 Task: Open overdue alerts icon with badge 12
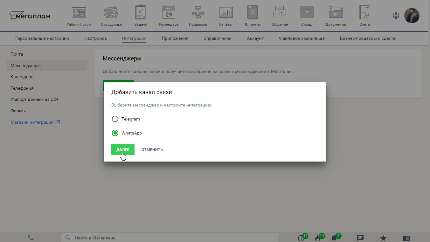coord(301,238)
